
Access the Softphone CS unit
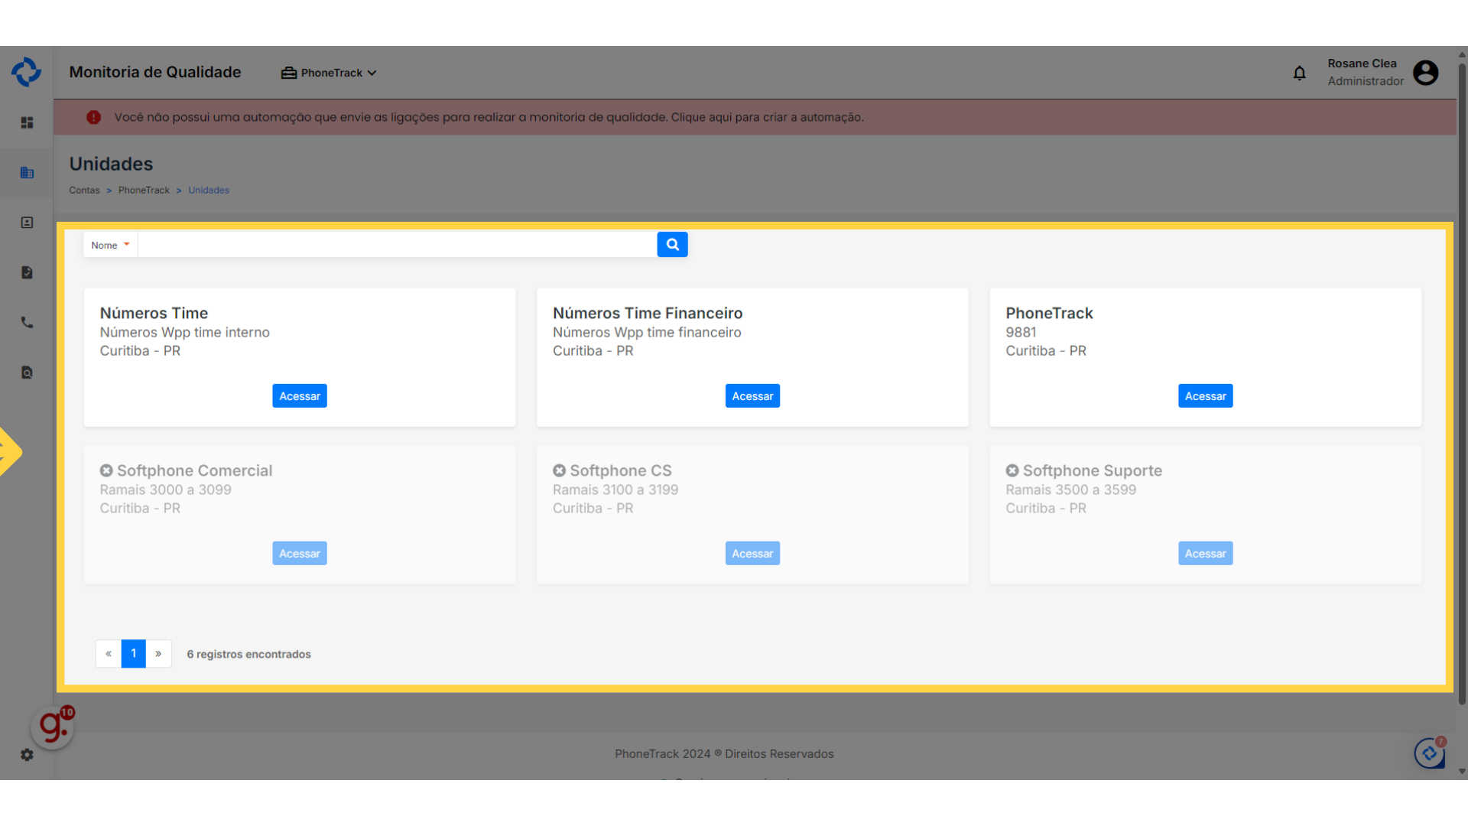tap(752, 554)
